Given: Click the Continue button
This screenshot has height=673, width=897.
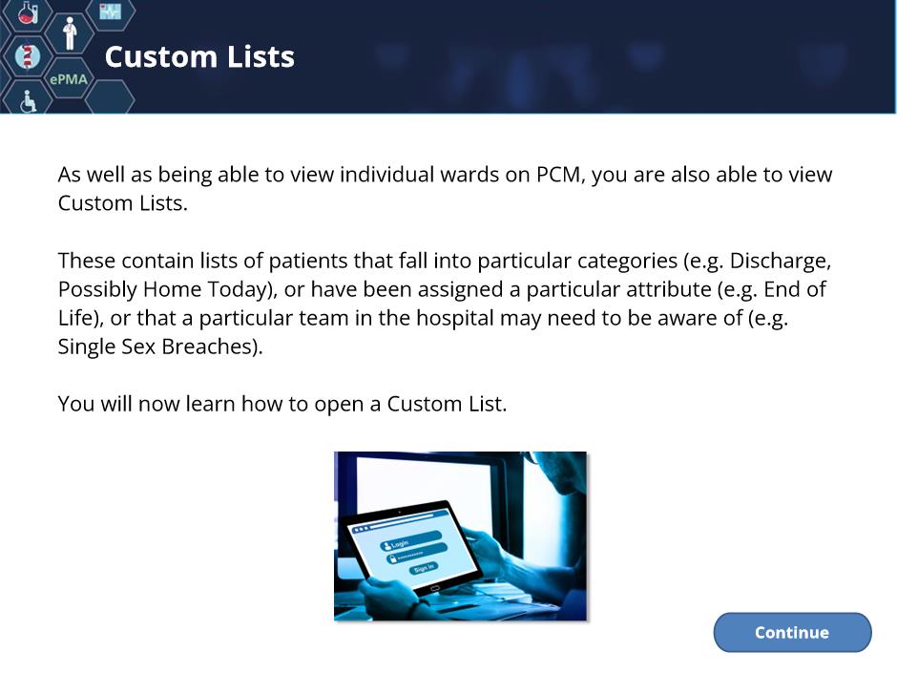Looking at the screenshot, I should pyautogui.click(x=792, y=632).
